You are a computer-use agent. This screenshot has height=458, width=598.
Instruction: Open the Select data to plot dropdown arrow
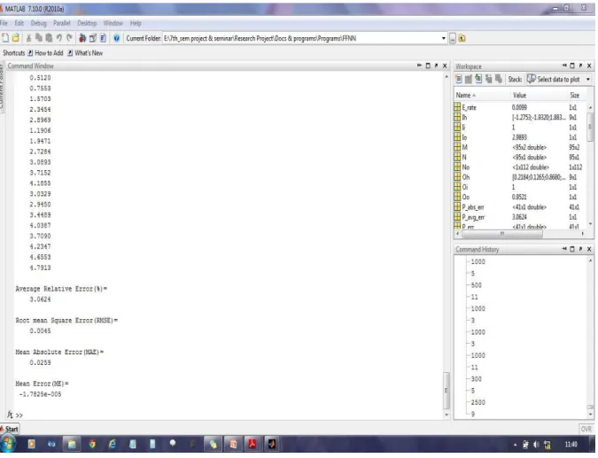(588, 80)
